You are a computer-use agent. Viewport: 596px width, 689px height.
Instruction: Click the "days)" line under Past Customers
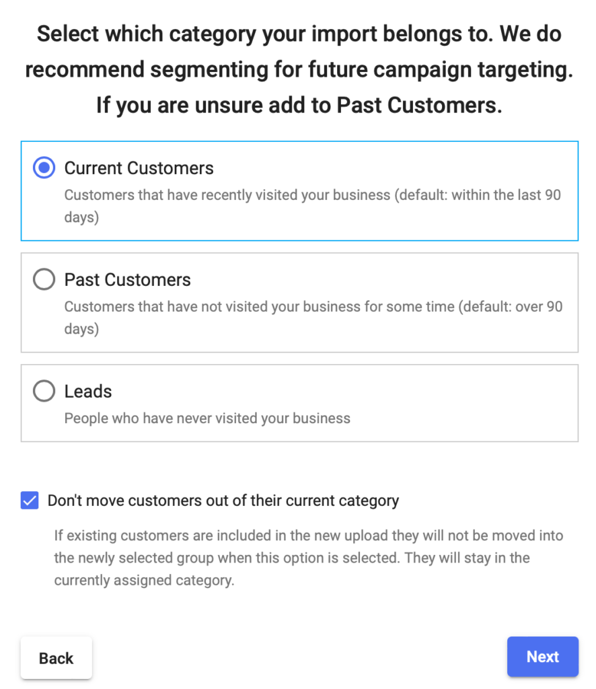coord(81,329)
